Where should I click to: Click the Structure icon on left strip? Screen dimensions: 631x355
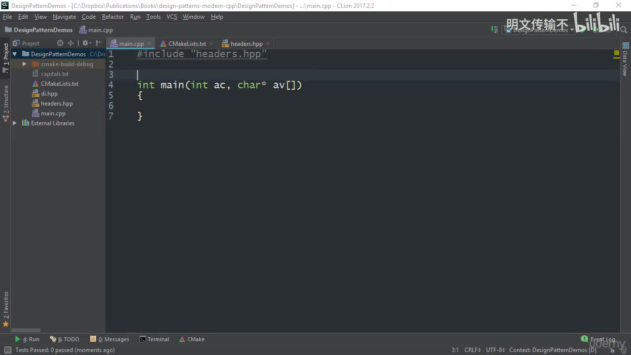[x=6, y=118]
